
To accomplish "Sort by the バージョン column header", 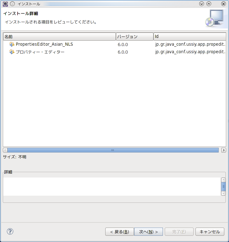I will pyautogui.click(x=135, y=37).
